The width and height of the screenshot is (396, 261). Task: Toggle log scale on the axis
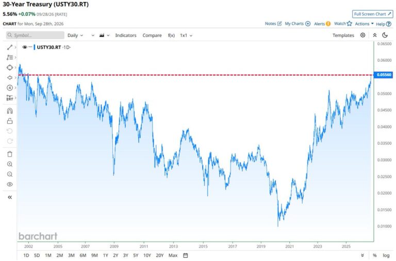(386, 255)
